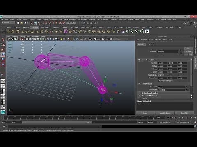Click the Play forwards button
The image size is (197, 147).
point(183,118)
